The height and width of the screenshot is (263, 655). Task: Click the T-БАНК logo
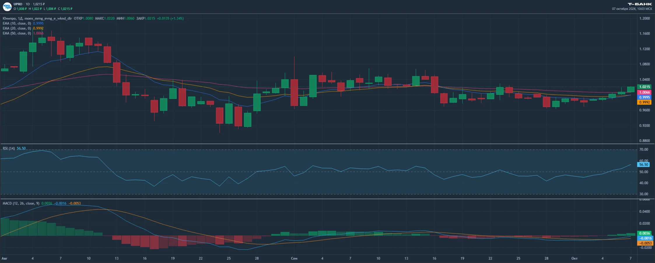tap(640, 4)
